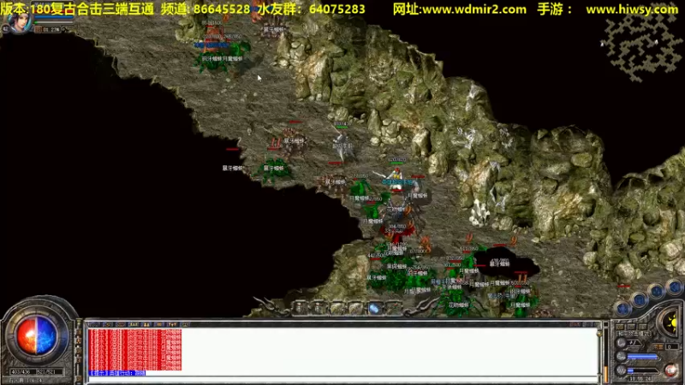This screenshot has height=385, width=685.
Task: Use the first potion jar in quick belt
Action: click(301, 308)
